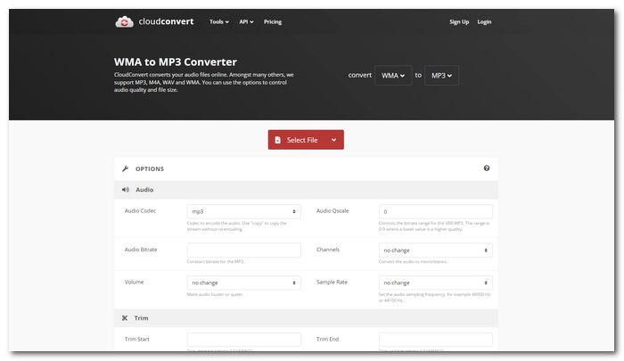
Task: Open the MP3 target format dropdown
Action: [442, 76]
